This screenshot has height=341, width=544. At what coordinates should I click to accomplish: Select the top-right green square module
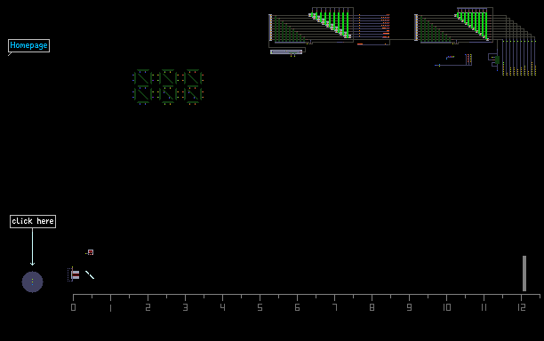tap(193, 77)
